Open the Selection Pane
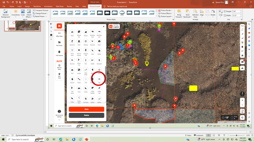254x142 pixels. click(195, 13)
